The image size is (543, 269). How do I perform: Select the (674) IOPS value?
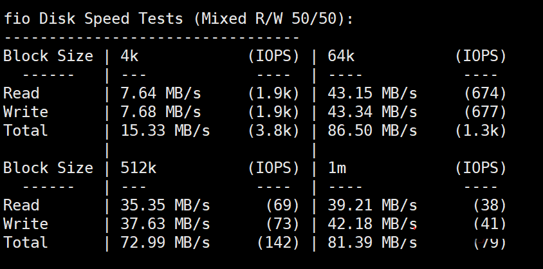tap(485, 93)
